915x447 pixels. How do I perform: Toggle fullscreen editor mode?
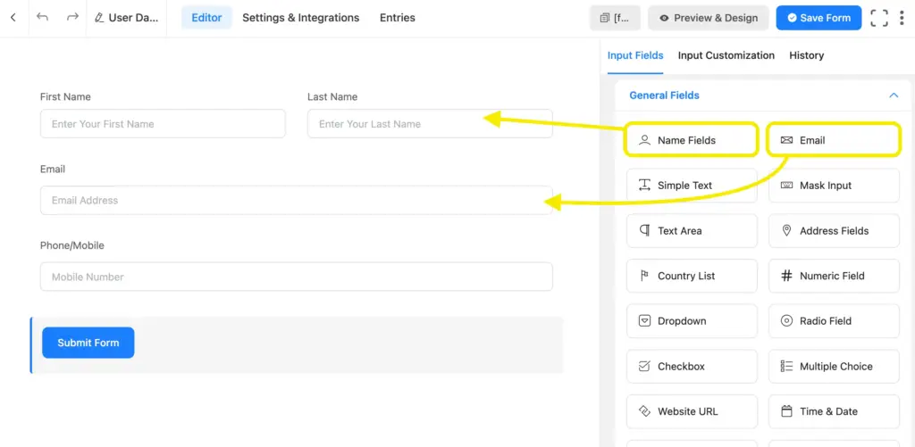click(879, 18)
